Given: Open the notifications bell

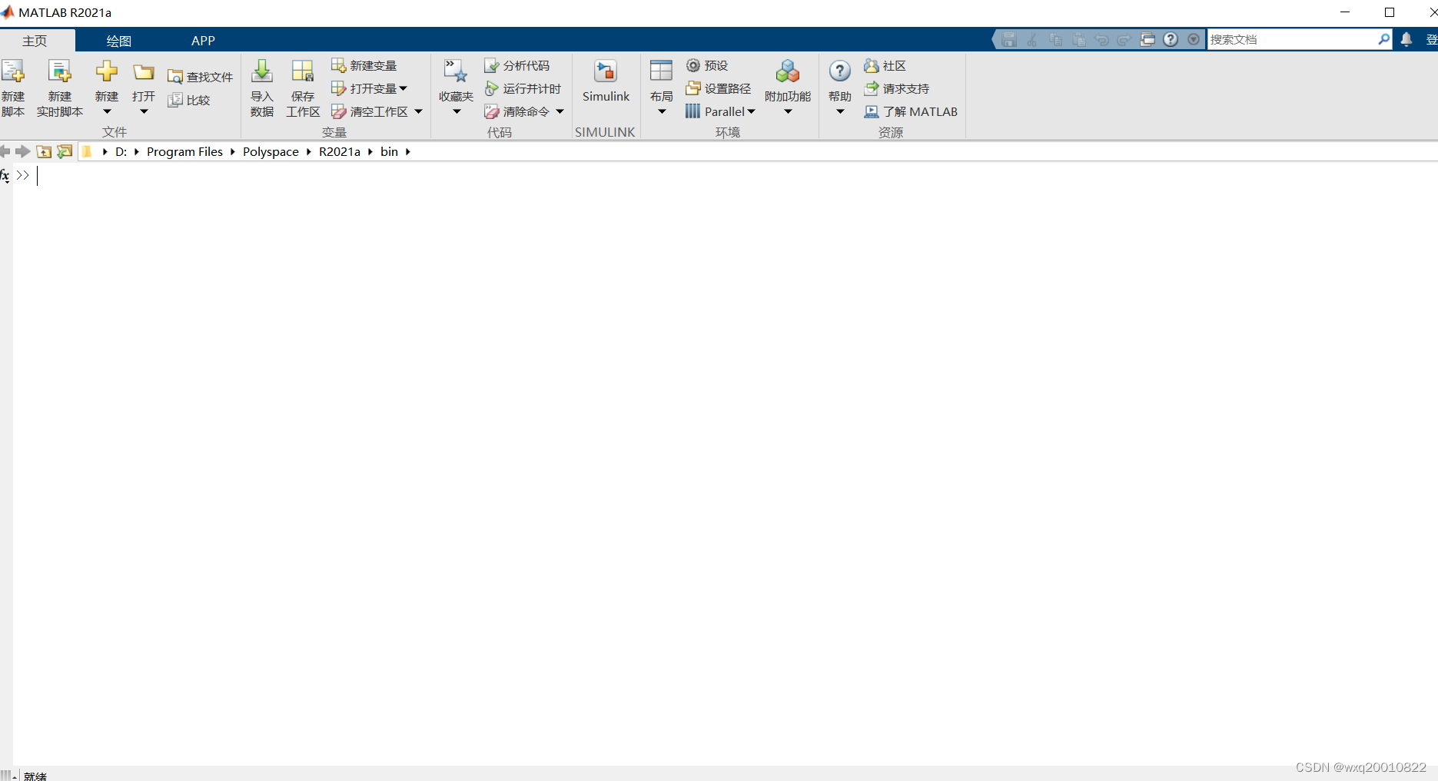Looking at the screenshot, I should coord(1406,39).
